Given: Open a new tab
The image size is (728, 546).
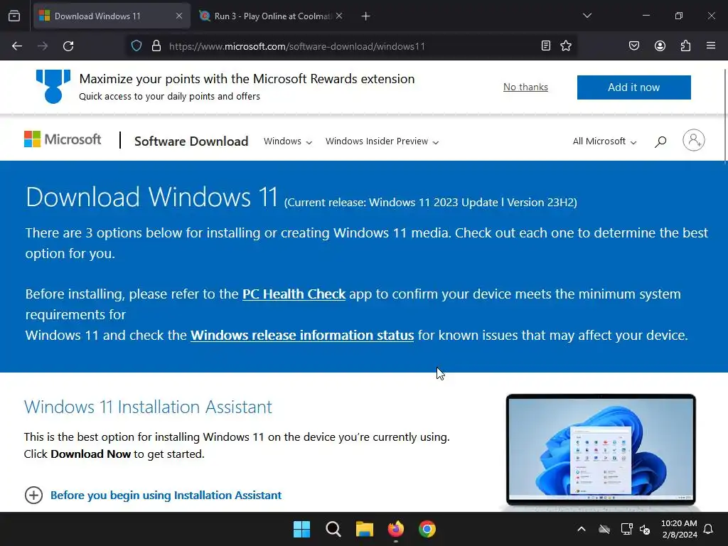Looking at the screenshot, I should point(366,16).
